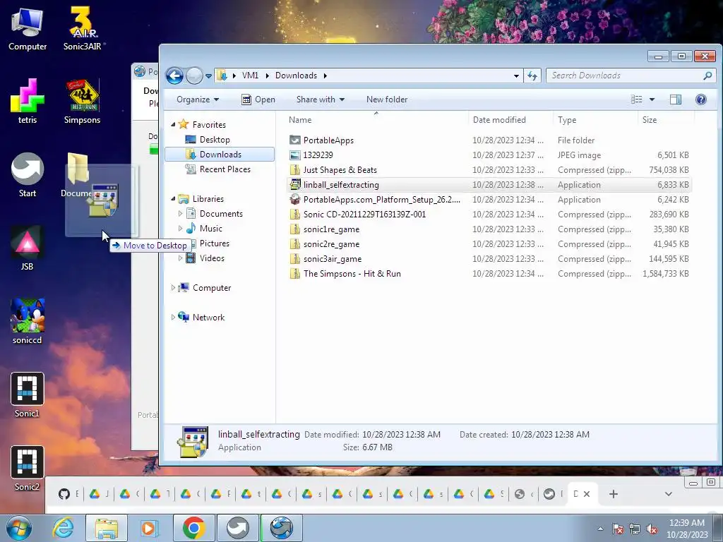Switch to Windows Explorer taskbar button
The image size is (723, 542).
pyautogui.click(x=107, y=528)
